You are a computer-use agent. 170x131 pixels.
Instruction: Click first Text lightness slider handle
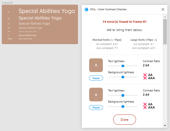[123, 66]
